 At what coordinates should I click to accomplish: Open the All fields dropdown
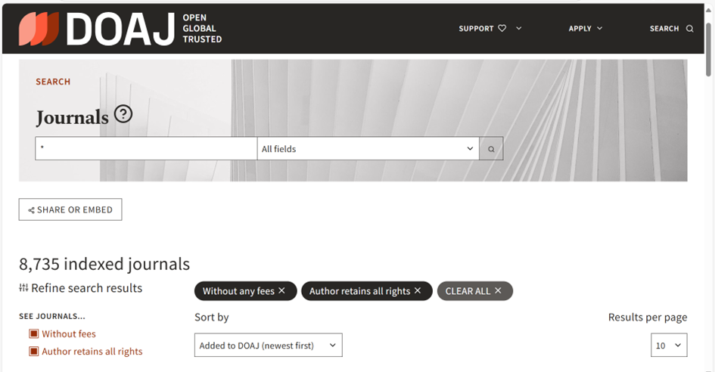click(368, 149)
